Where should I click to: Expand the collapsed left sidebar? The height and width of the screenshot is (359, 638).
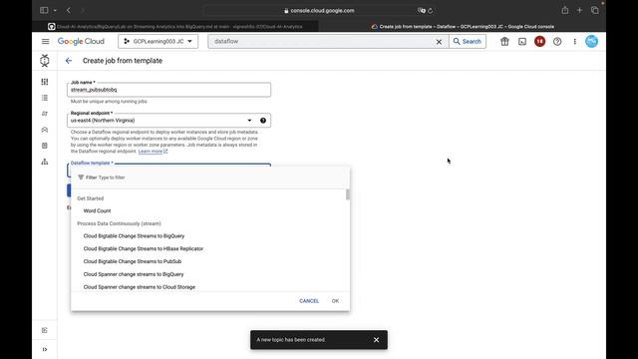point(45,349)
